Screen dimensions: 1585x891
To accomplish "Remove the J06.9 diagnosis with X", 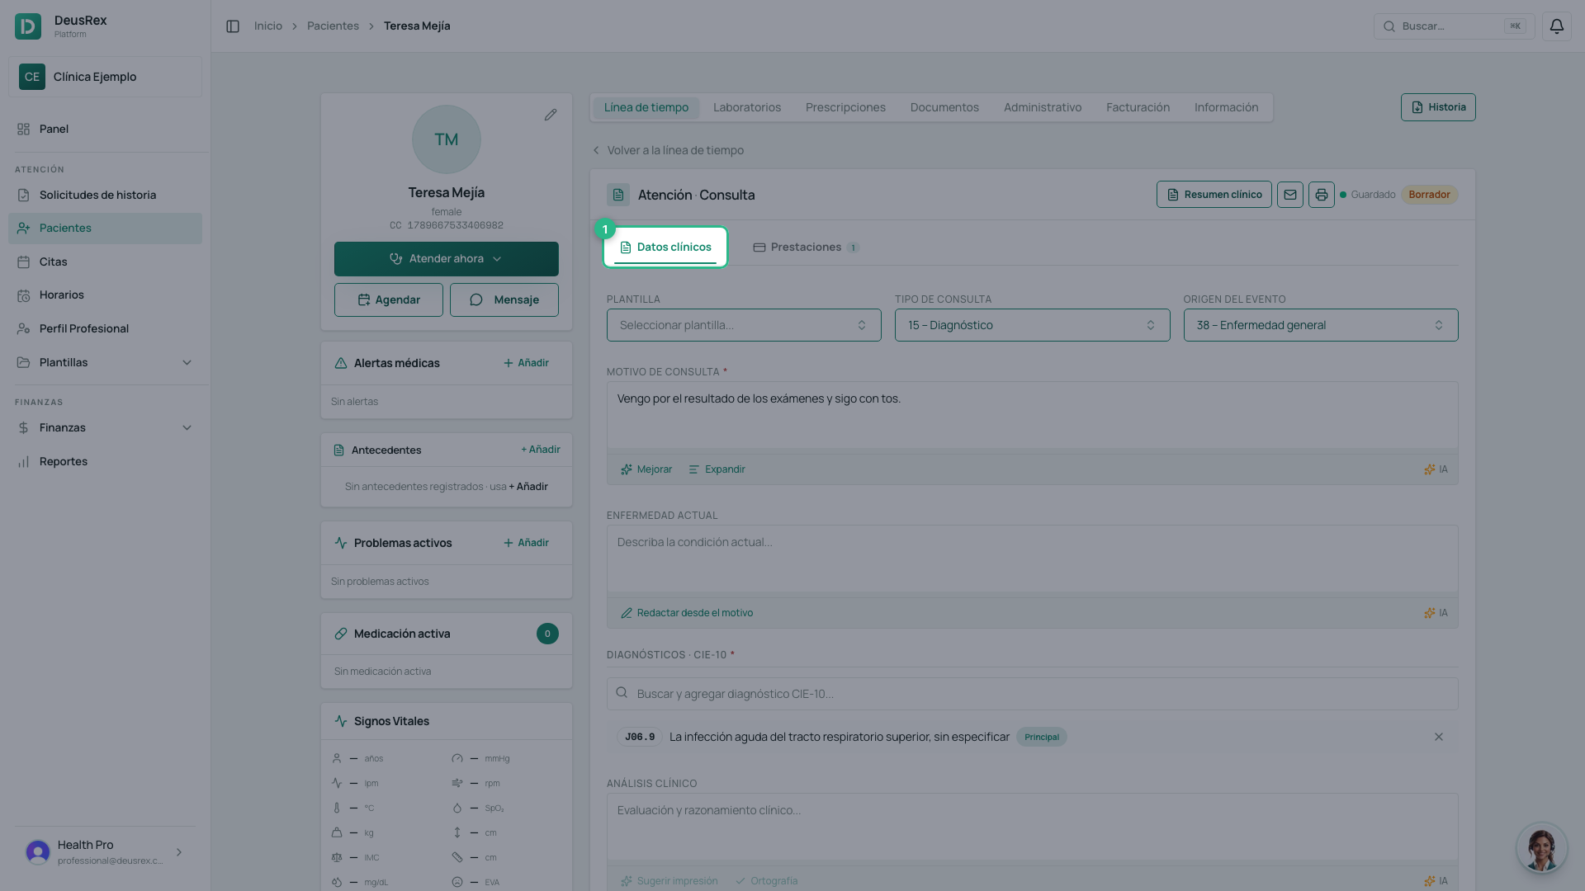I will tap(1439, 737).
